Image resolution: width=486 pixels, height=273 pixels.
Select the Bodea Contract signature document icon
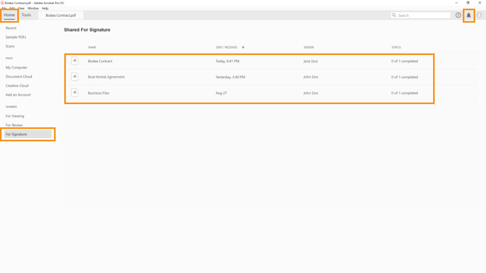[x=75, y=61]
